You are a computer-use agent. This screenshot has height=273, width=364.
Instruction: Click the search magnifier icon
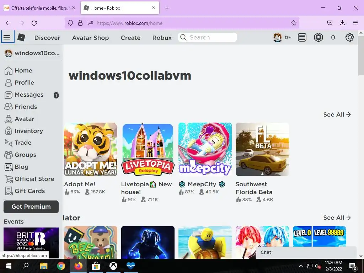(183, 37)
